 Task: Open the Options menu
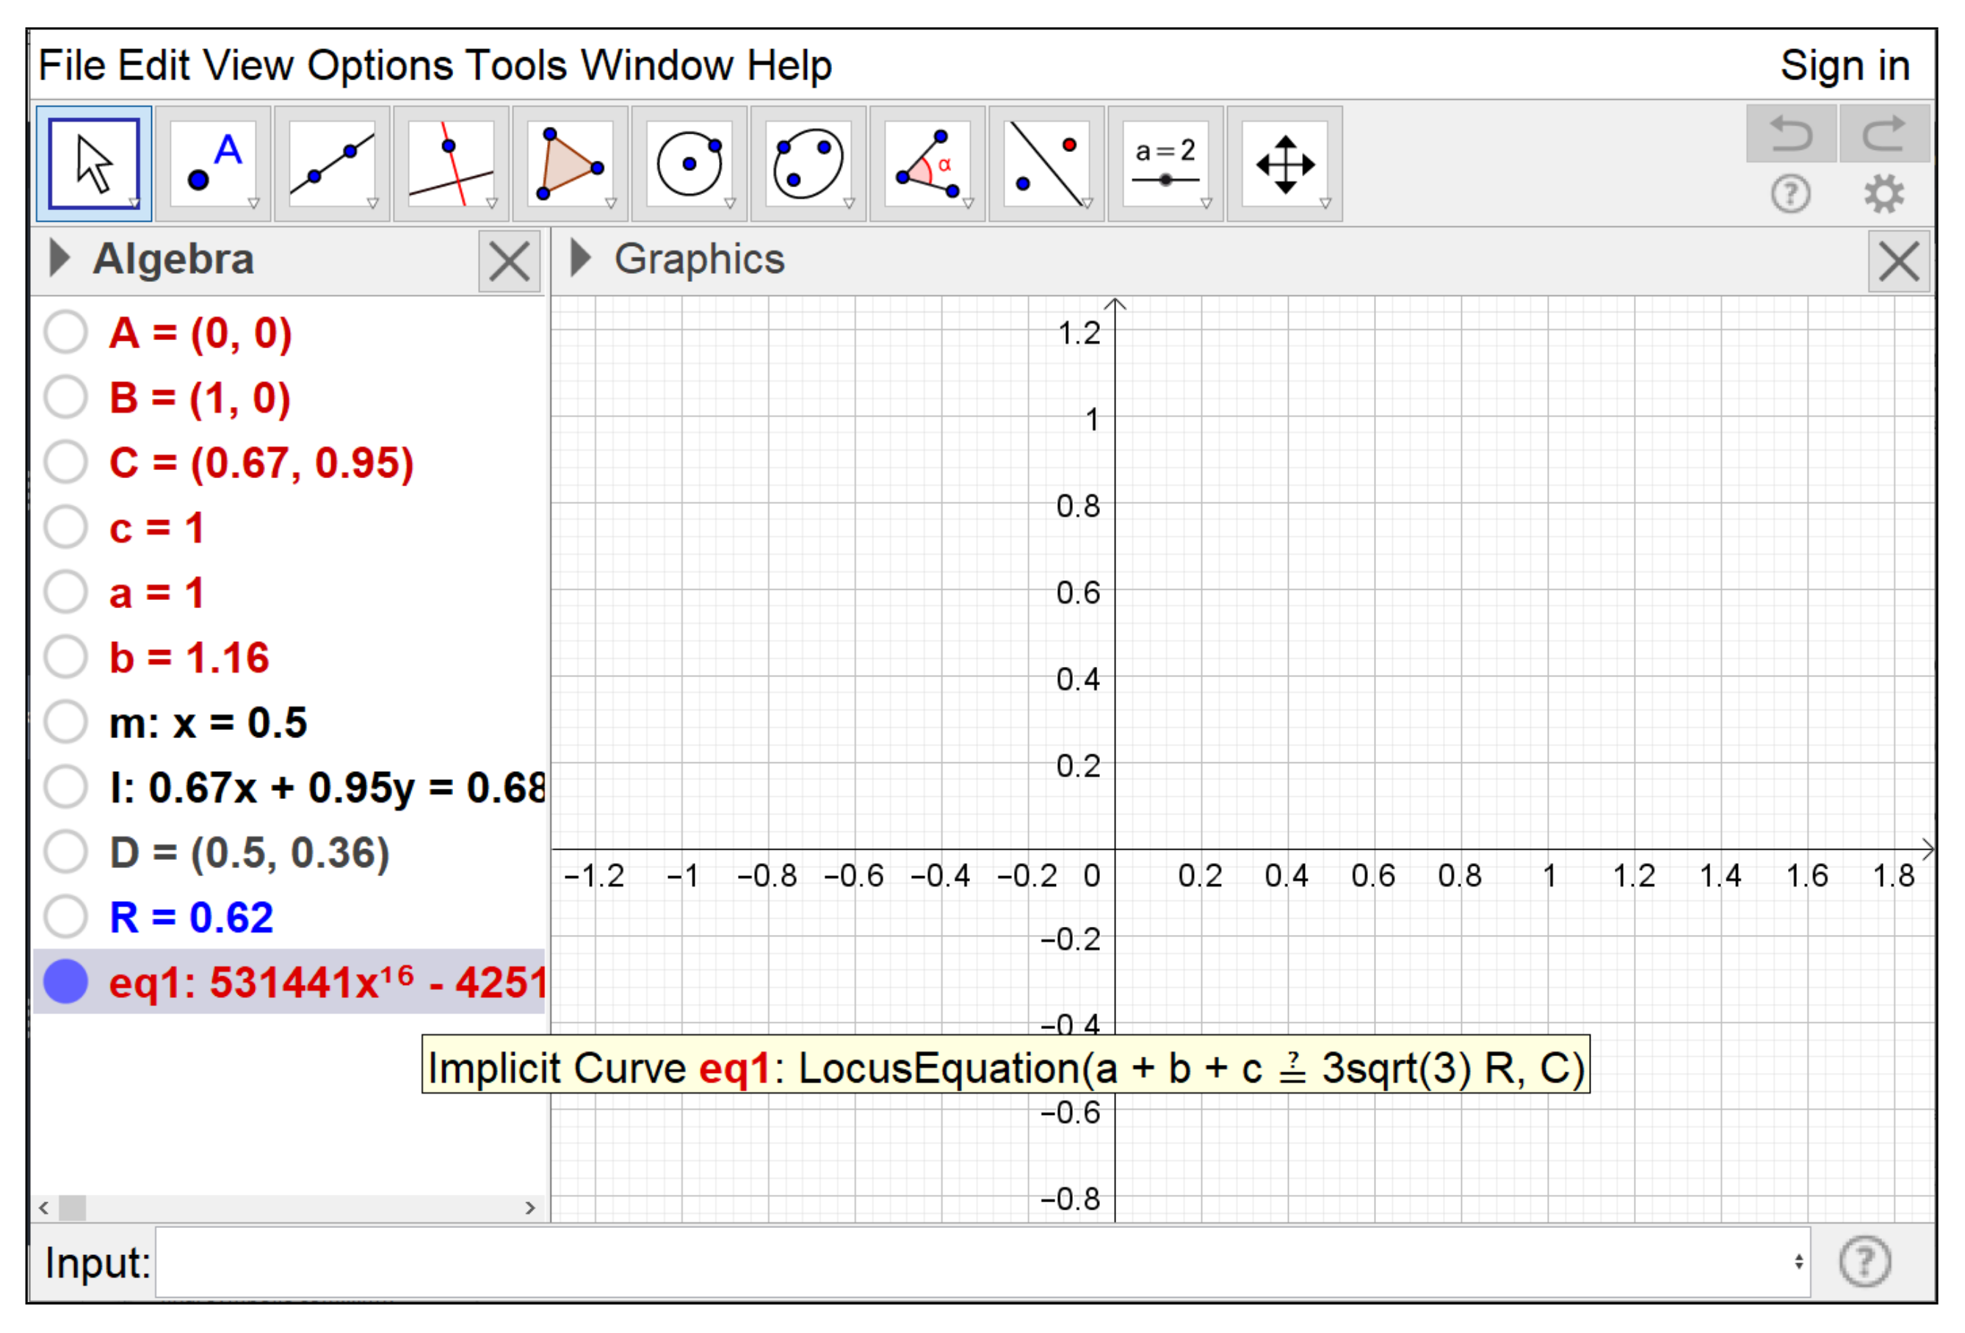(x=380, y=66)
